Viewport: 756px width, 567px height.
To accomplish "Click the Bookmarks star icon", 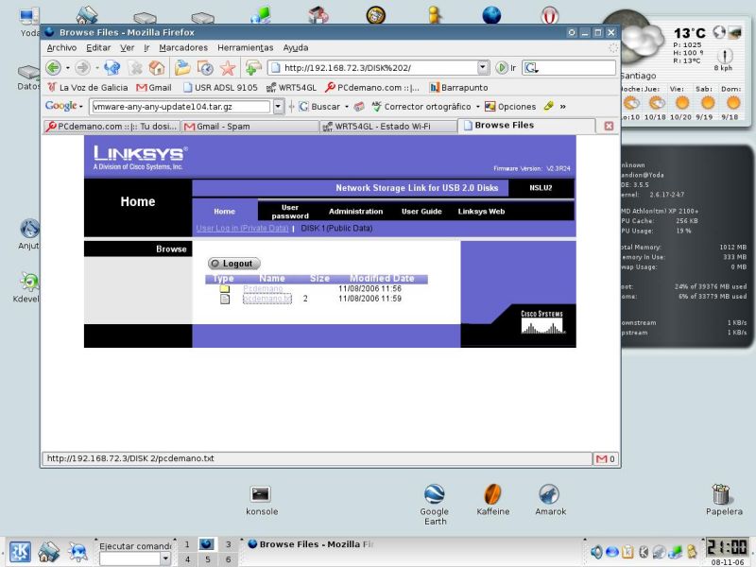I will point(228,68).
